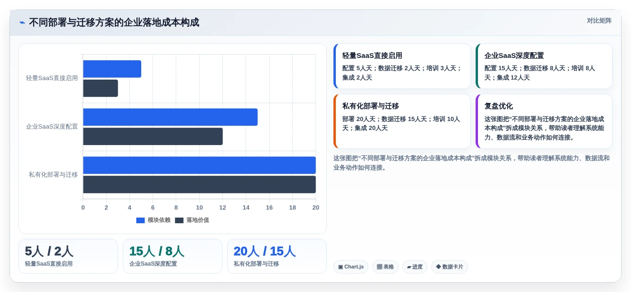
Task: Click the dark bar for 私有化部署与迁移
Action: tap(199, 185)
